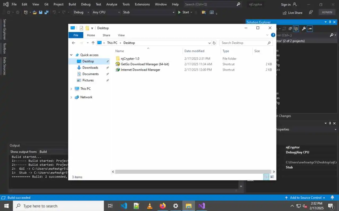The width and height of the screenshot is (339, 211).
Task: Switch to Large icons view at bottom right
Action: 272,177
